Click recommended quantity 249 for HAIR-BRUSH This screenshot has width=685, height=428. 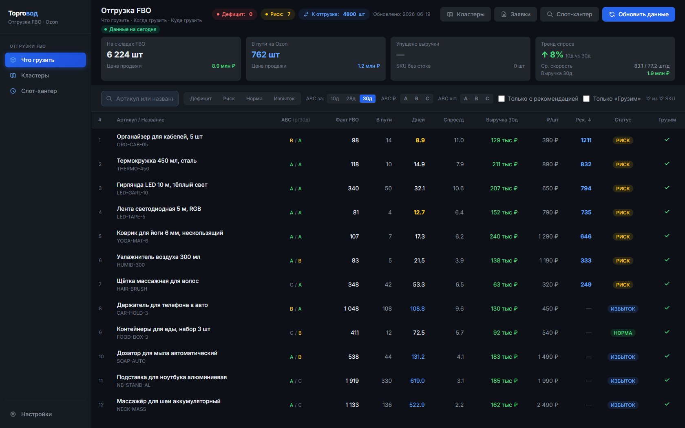[x=586, y=285]
